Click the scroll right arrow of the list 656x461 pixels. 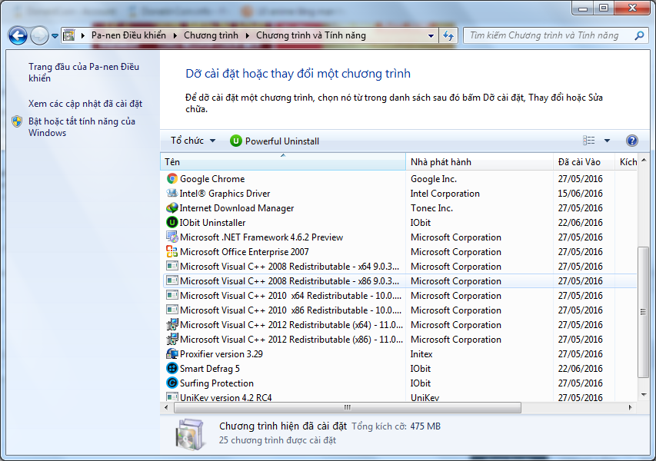pos(630,407)
